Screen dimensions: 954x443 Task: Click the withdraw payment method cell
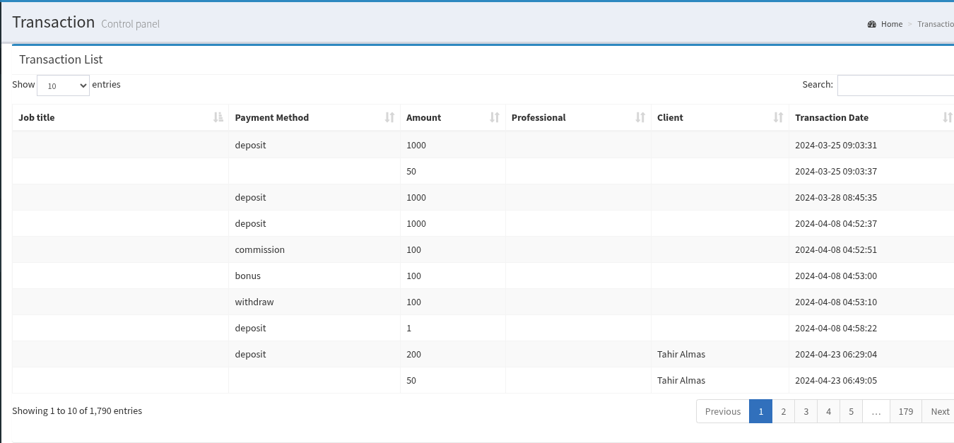point(314,302)
